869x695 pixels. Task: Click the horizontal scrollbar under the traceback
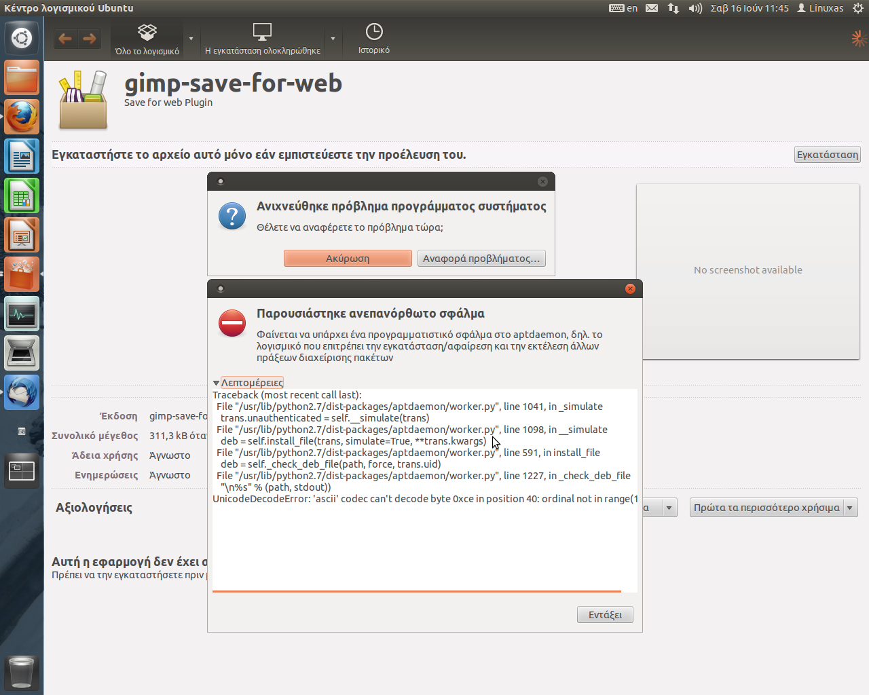pyautogui.click(x=417, y=591)
